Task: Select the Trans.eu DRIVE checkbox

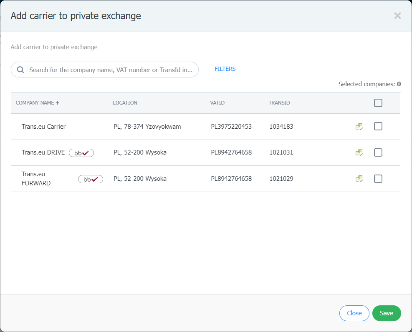Action: point(378,152)
